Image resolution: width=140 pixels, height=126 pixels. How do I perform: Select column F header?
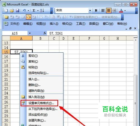tap(89, 38)
